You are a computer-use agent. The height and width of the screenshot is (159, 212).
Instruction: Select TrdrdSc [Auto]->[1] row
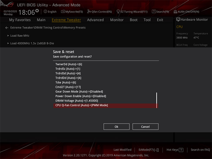(x=106, y=69)
